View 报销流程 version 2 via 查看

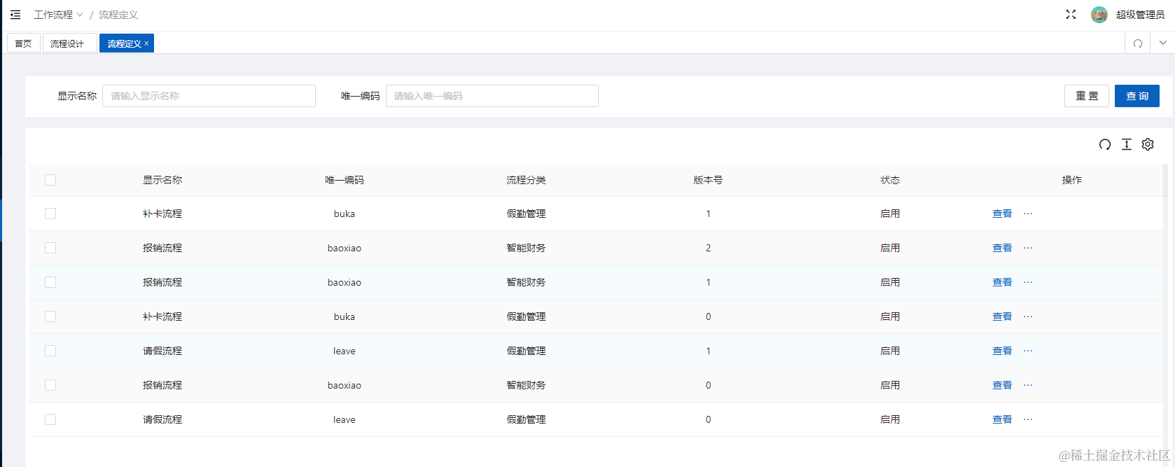(x=1002, y=248)
